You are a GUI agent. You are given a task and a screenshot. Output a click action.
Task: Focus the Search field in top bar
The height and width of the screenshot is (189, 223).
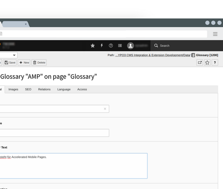187,46
